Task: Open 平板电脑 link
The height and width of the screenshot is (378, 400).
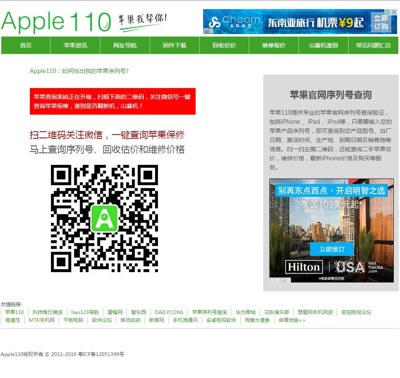Action: tap(73, 320)
